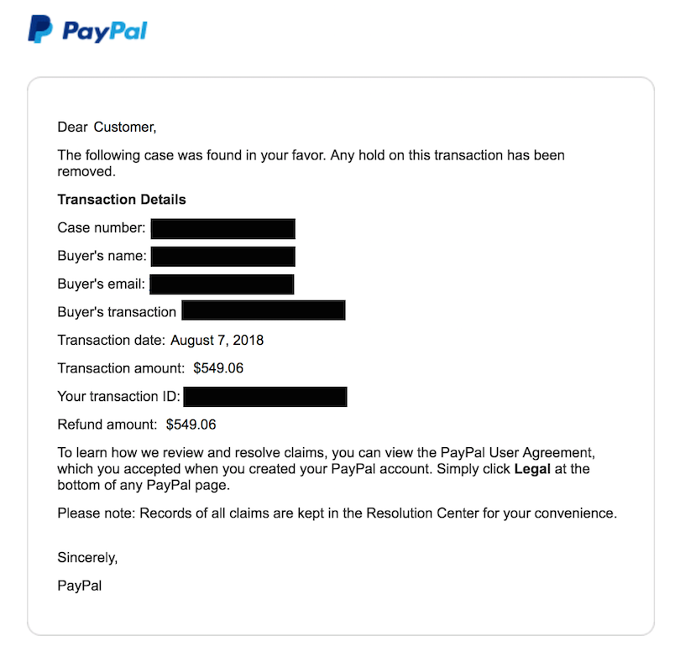Select the redacted case number box
The width and height of the screenshot is (680, 646).
click(x=223, y=229)
